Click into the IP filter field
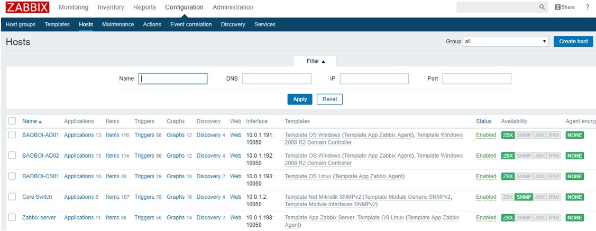 [x=374, y=79]
